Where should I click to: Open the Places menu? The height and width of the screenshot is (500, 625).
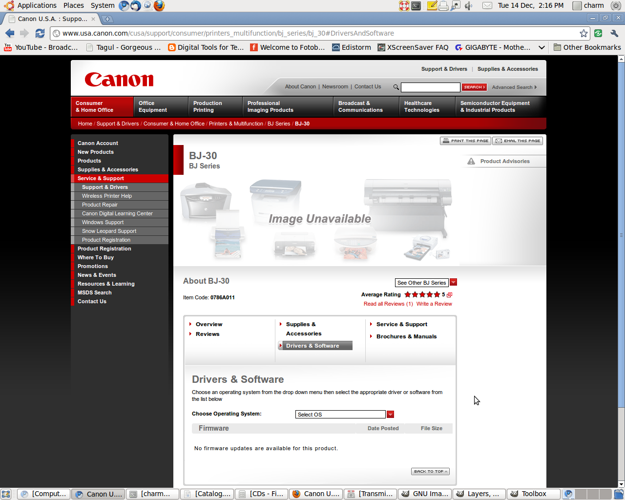coord(74,5)
